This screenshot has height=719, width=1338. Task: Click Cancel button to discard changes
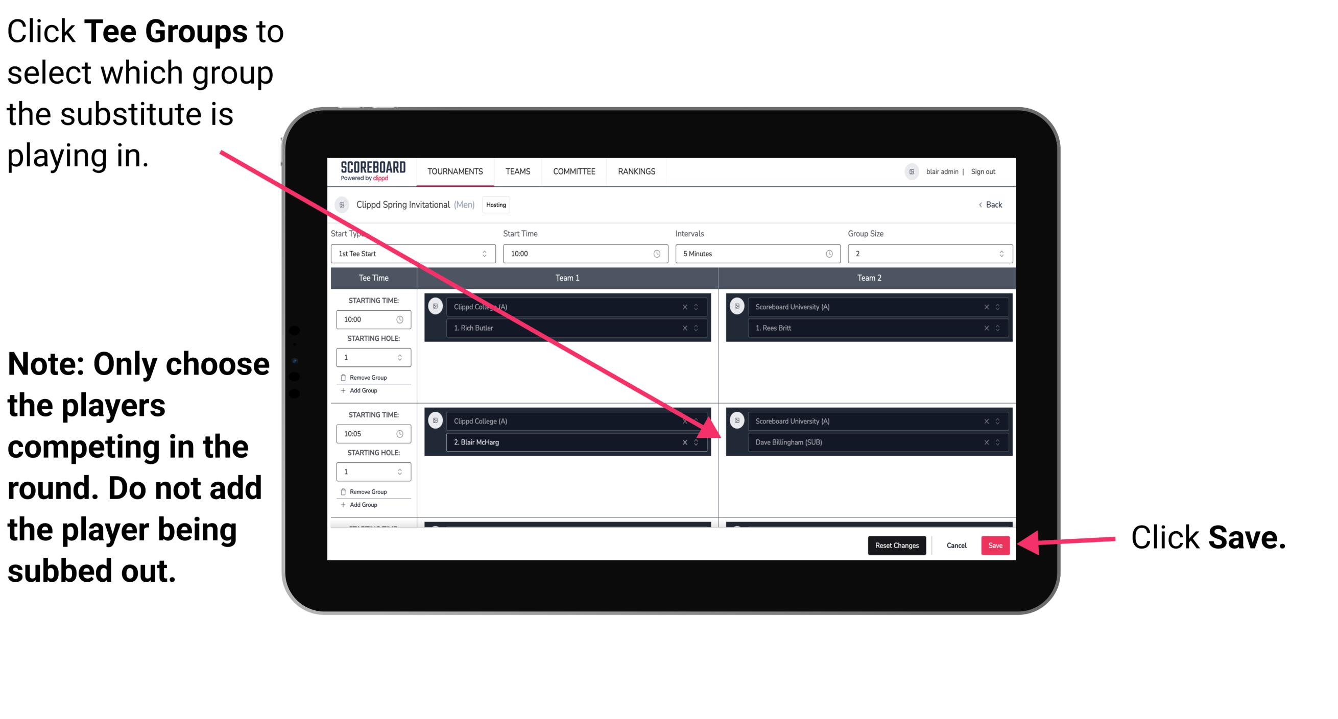pos(955,543)
